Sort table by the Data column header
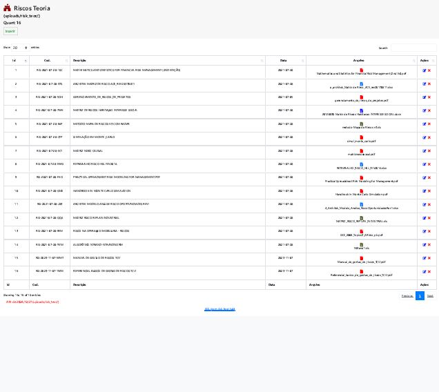The width and height of the screenshot is (439, 392). (285, 61)
